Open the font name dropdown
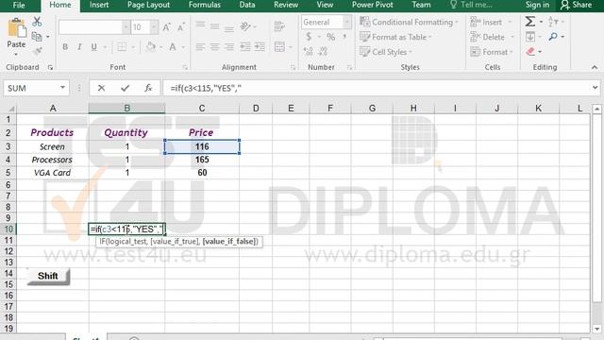The height and width of the screenshot is (340, 604). 126,27
